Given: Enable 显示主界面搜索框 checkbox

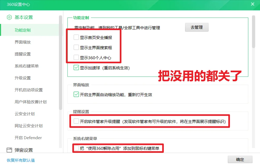Looking at the screenshot, I should click(x=76, y=47).
